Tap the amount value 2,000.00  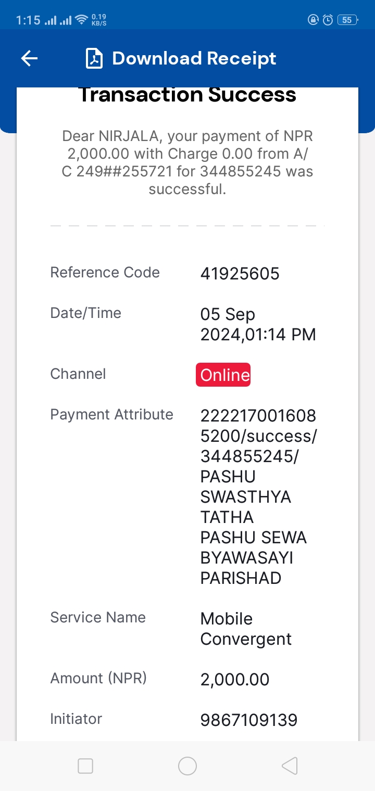235,680
